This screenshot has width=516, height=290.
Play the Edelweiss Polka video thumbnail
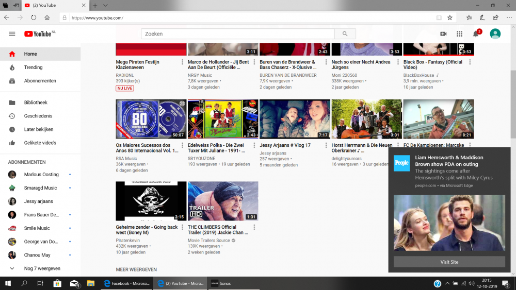click(x=223, y=119)
